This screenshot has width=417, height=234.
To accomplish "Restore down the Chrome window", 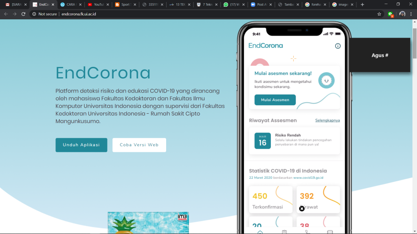I will pos(398,4).
